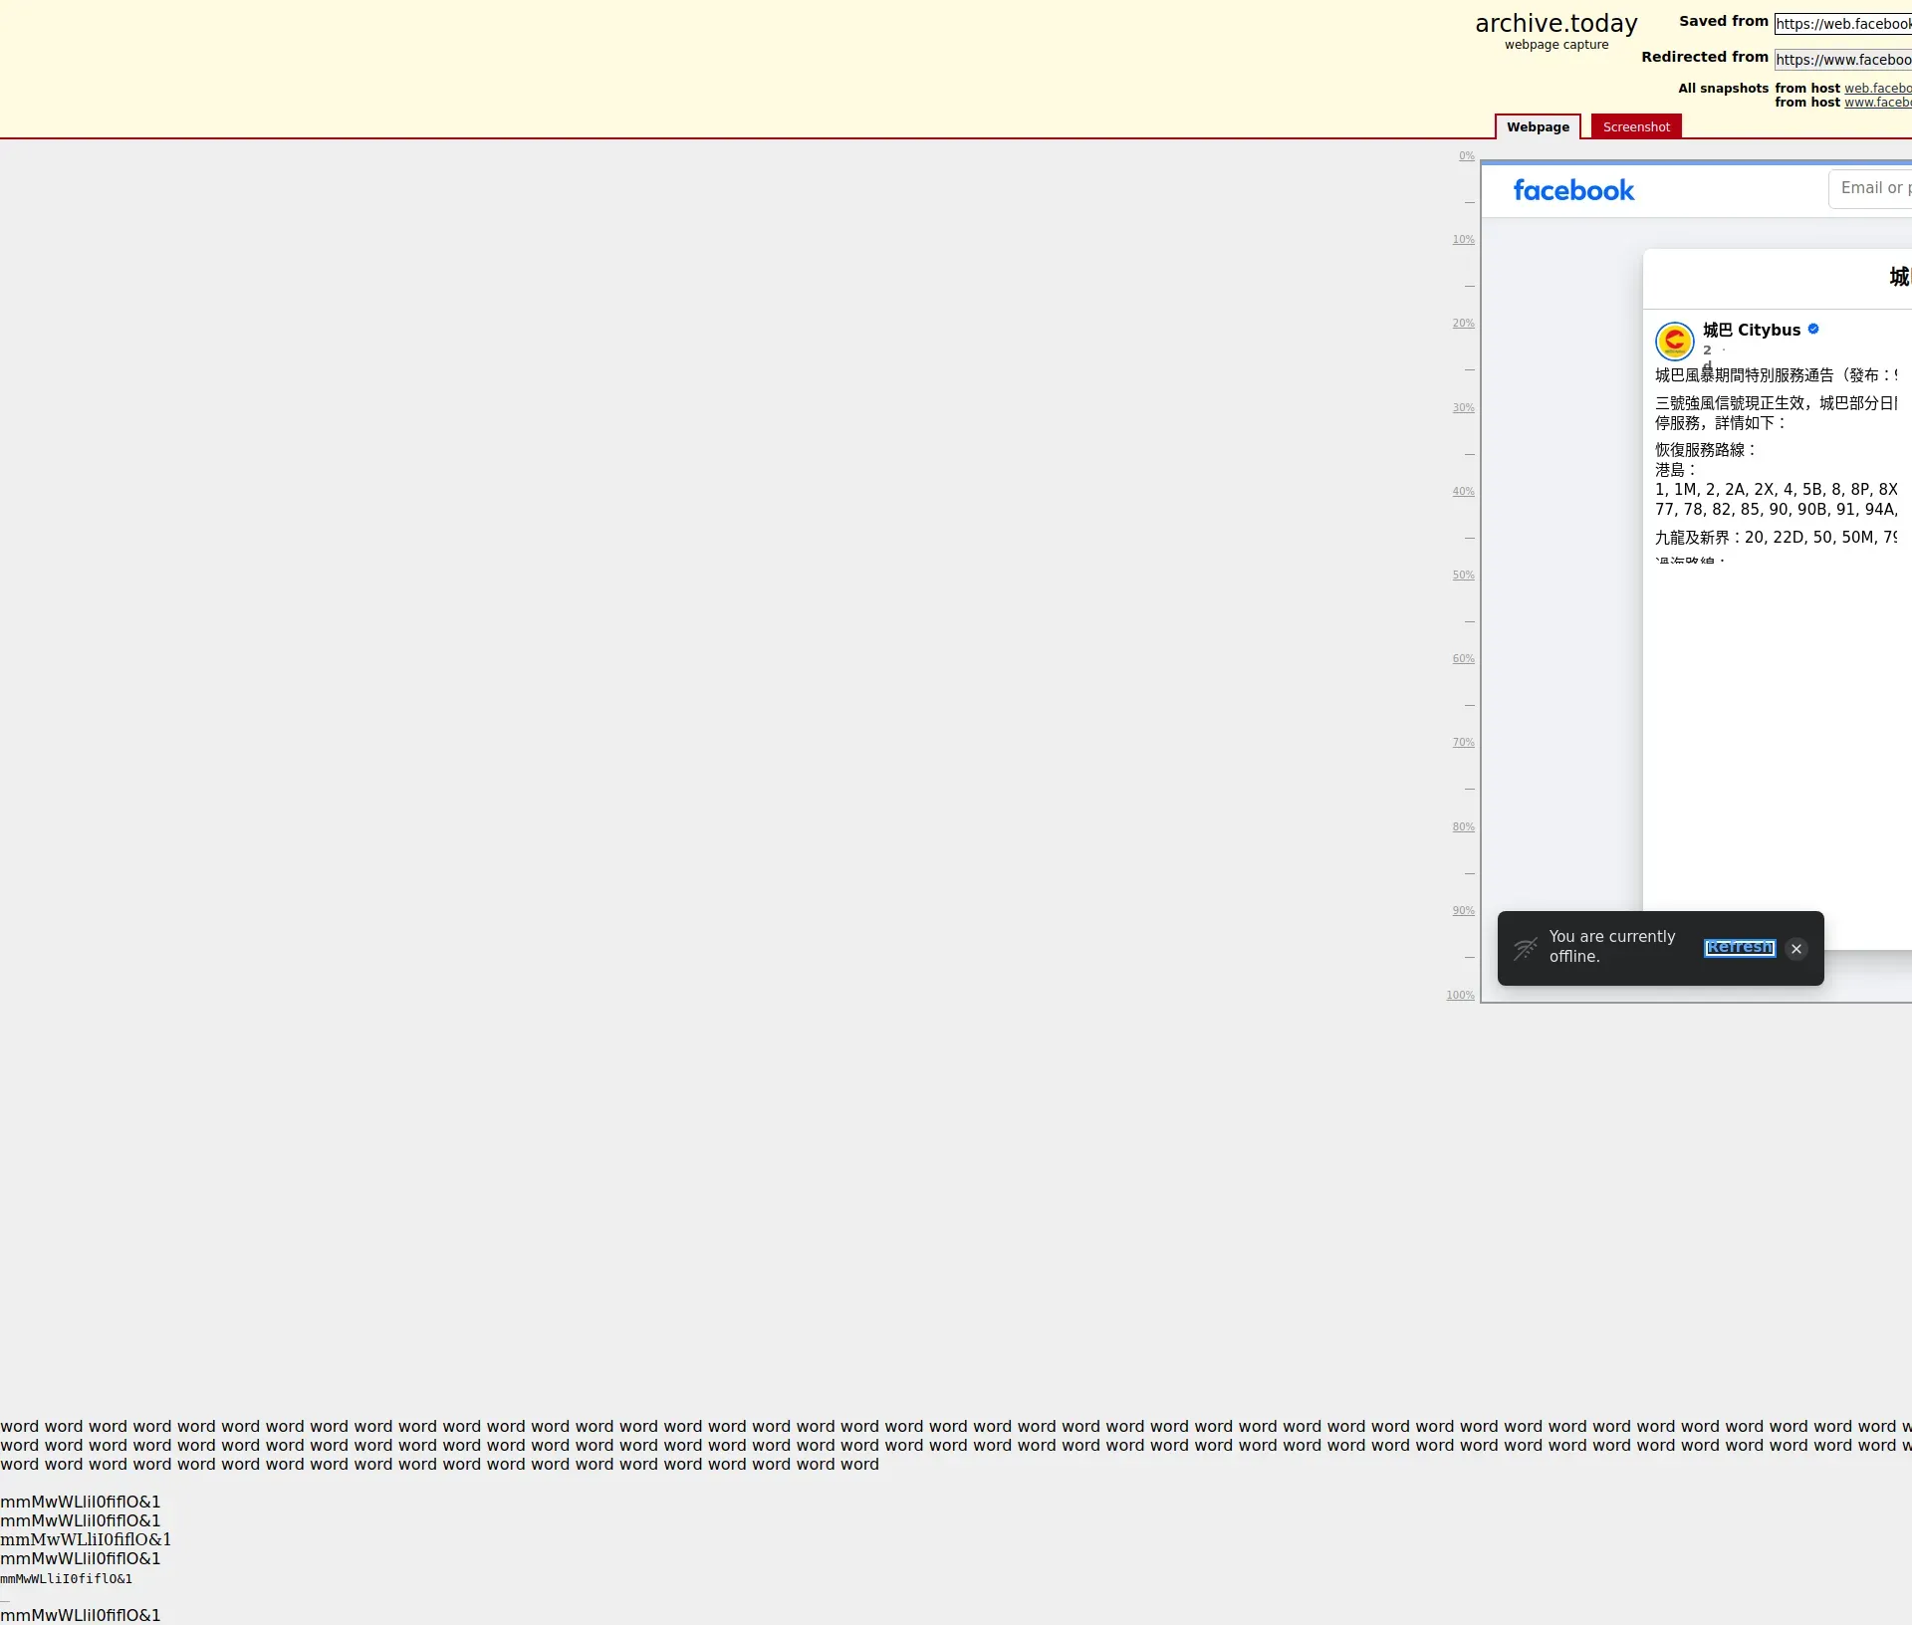Click the Saved from URL field
This screenshot has height=1625, width=1912.
[x=1842, y=24]
